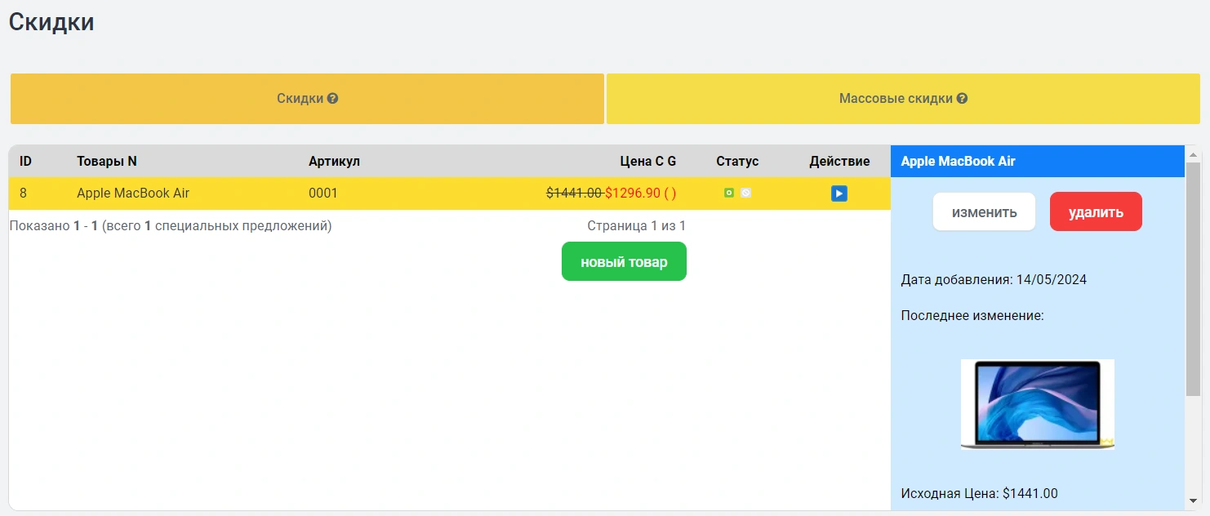The width and height of the screenshot is (1210, 516).
Task: Click article number 0001 in table
Action: click(323, 193)
